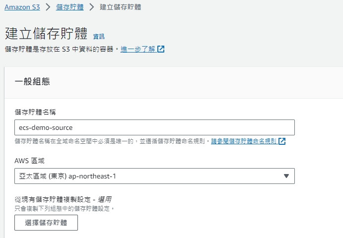Viewport: 343px width, 238px height.
Task: Click external-link icon beside 進一步了解
Action: tap(161, 49)
